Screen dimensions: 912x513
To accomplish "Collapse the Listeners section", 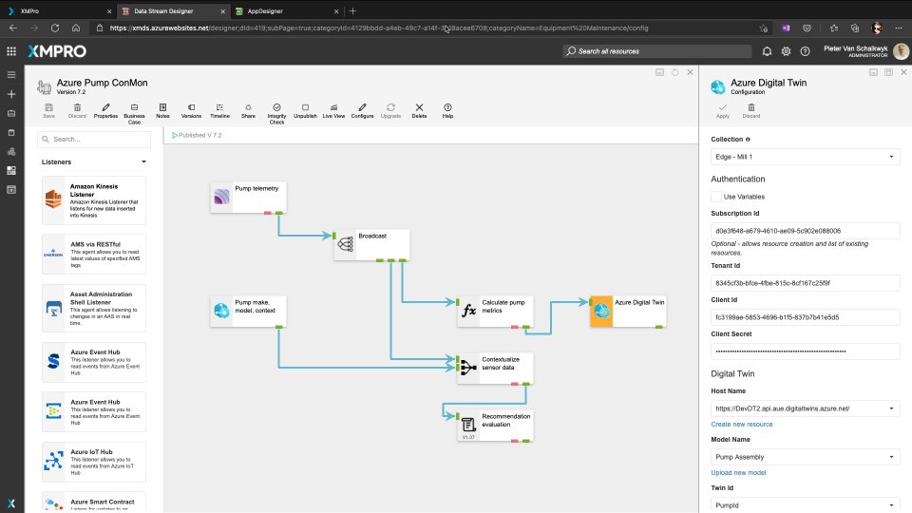I will pyautogui.click(x=143, y=162).
